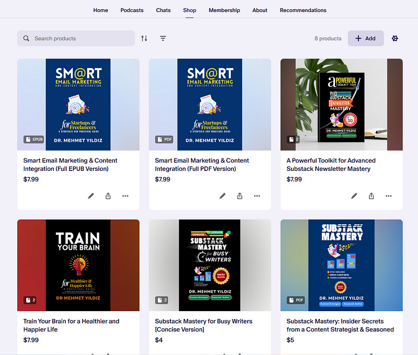418x355 pixels.
Task: Open A Powerful Toolkit for Advanced Substack title
Action: (331, 165)
